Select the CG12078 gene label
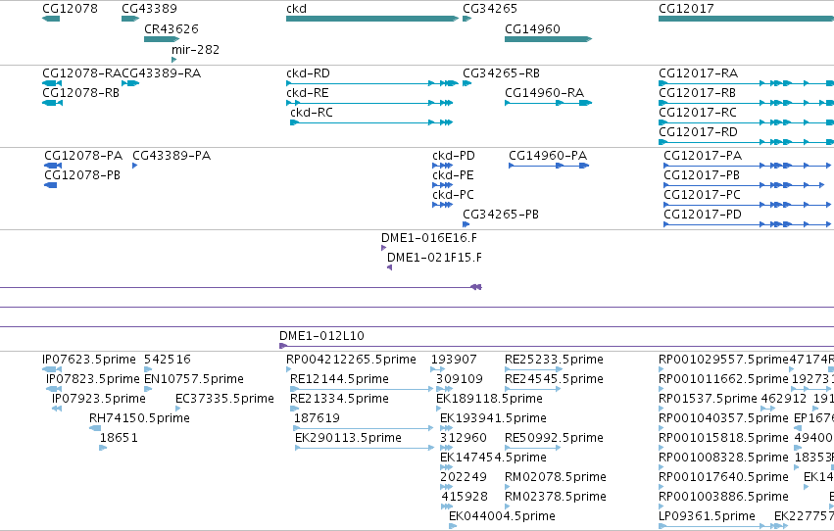The width and height of the screenshot is (834, 531). (70, 9)
